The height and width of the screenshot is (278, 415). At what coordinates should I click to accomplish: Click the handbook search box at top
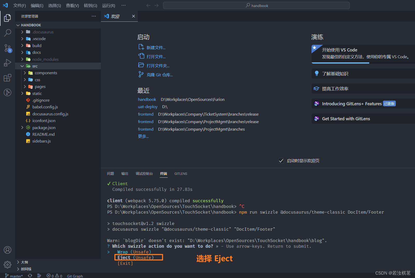click(x=256, y=5)
